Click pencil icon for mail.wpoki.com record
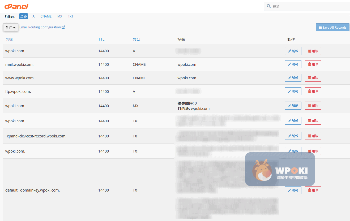Screen dimensions: 350x221 pos(290,64)
